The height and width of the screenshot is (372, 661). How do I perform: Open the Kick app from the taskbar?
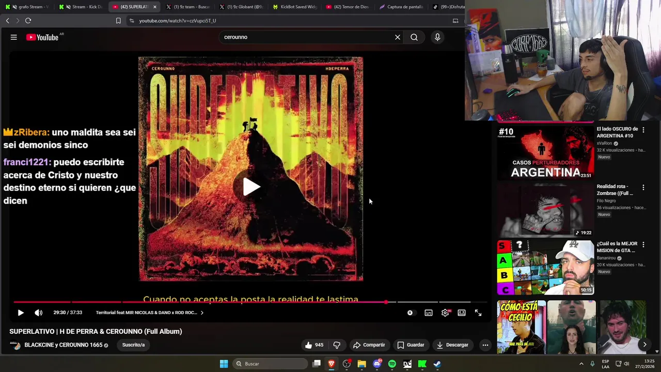pyautogui.click(x=422, y=364)
